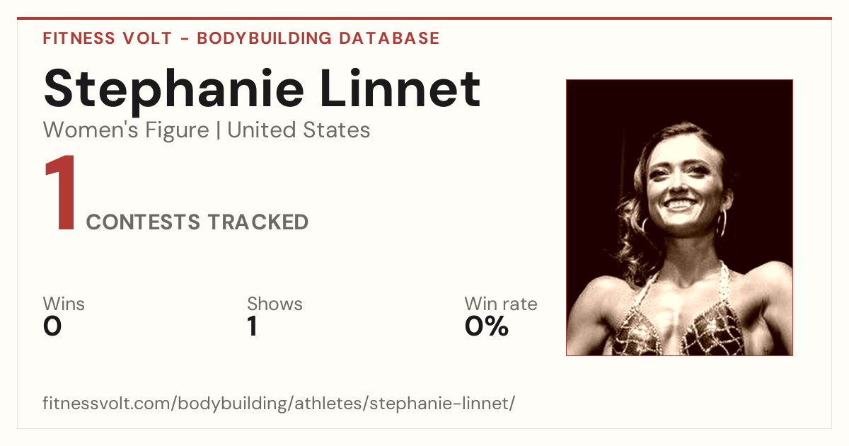This screenshot has height=446, width=849.
Task: Click the Shows value 1
Action: coord(252,326)
